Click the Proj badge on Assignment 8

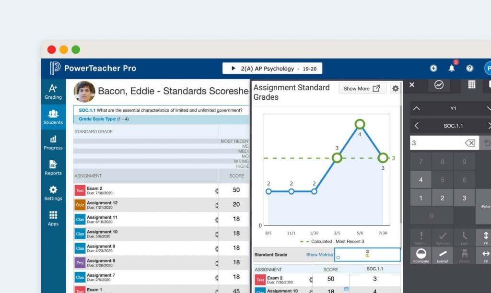point(80,263)
